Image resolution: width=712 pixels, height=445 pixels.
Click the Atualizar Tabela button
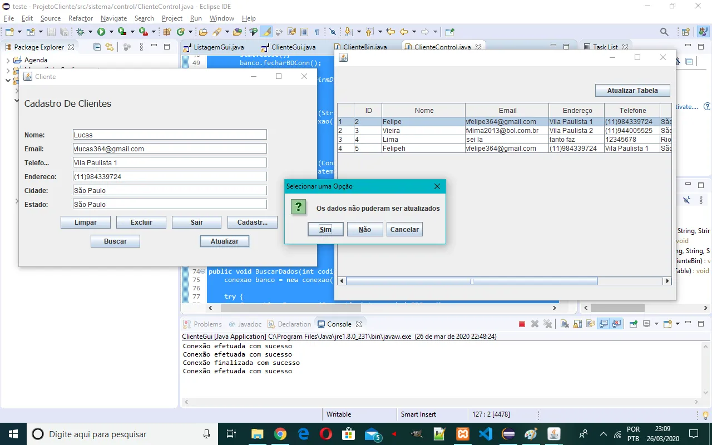click(632, 90)
